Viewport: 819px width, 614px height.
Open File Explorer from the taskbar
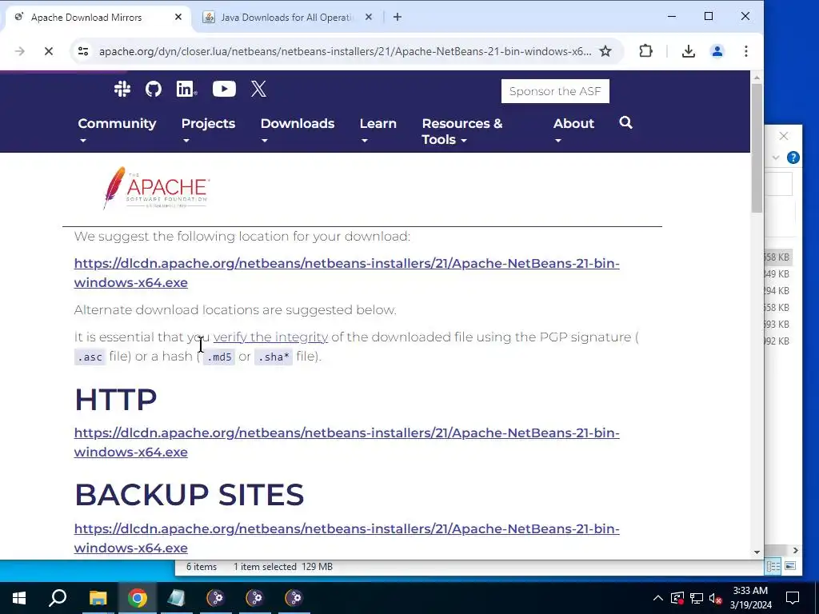pyautogui.click(x=98, y=598)
